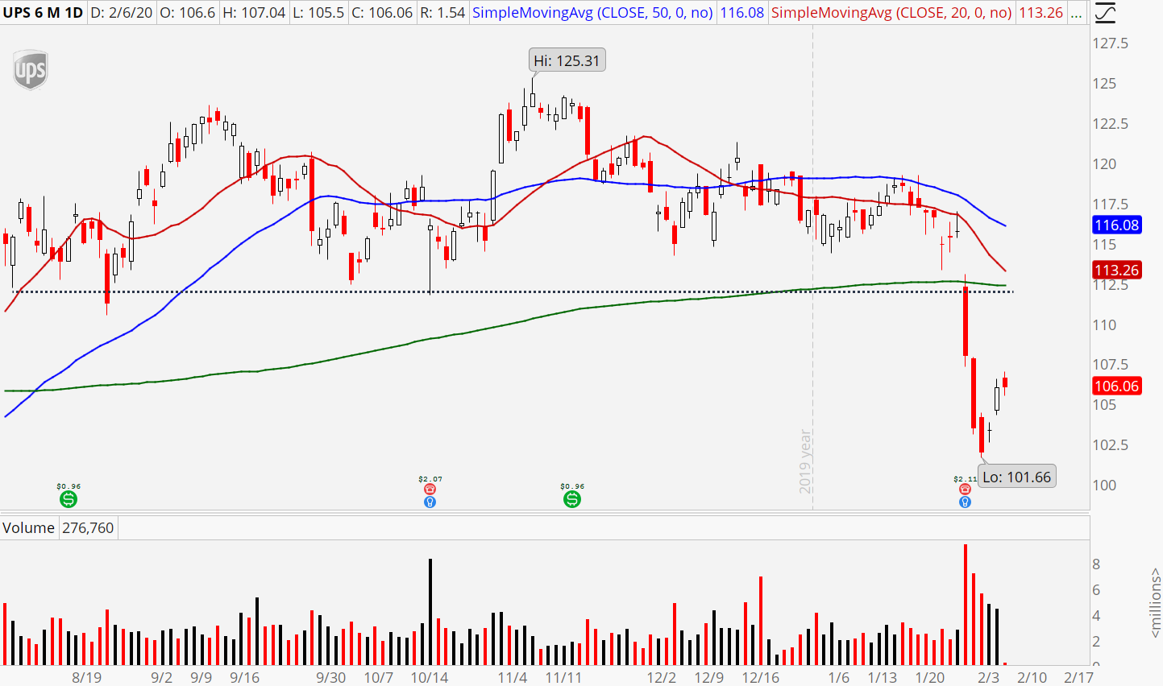
Task: Click the blue 116.08 price axis tag
Action: (1117, 225)
